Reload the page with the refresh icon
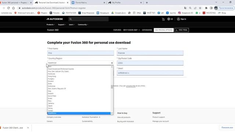Viewport: 235px width, 132px height. click(x=8, y=8)
